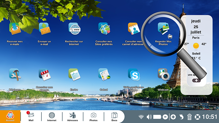The image size is (219, 123).
Task: Click the undo back arrow icon
Action: (x=181, y=117)
